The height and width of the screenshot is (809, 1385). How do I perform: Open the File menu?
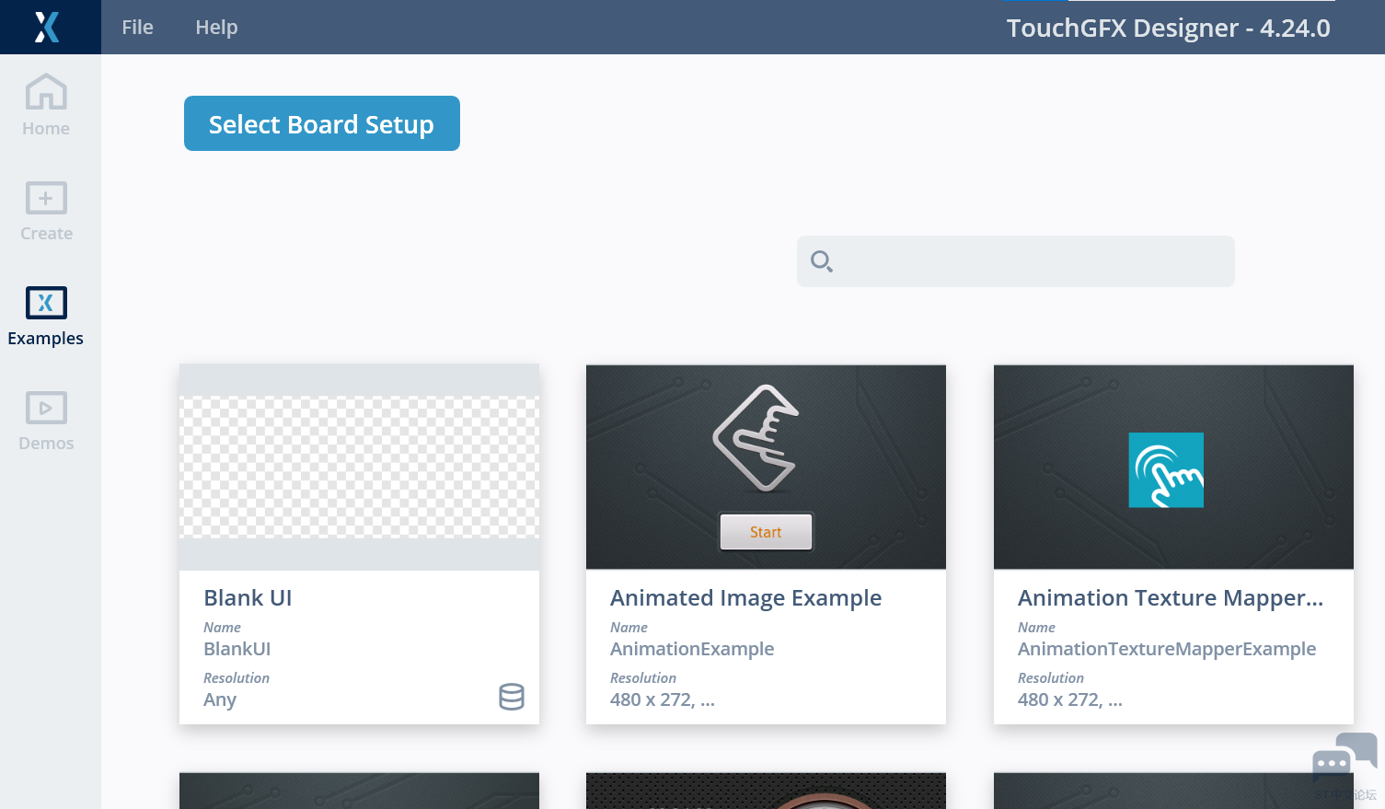138,28
